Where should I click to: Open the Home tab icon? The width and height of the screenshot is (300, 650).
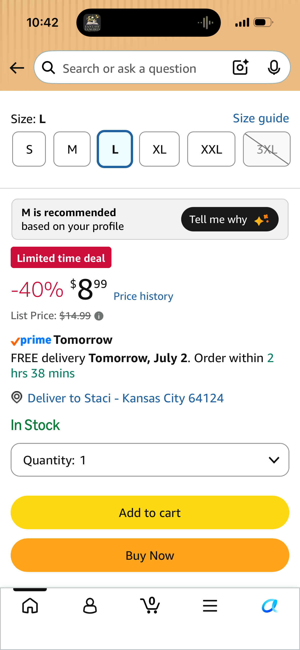[30, 605]
